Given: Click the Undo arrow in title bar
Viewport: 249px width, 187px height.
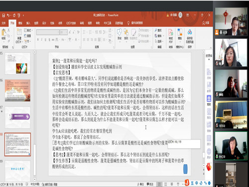Looking at the screenshot, I should [x=8, y=15].
